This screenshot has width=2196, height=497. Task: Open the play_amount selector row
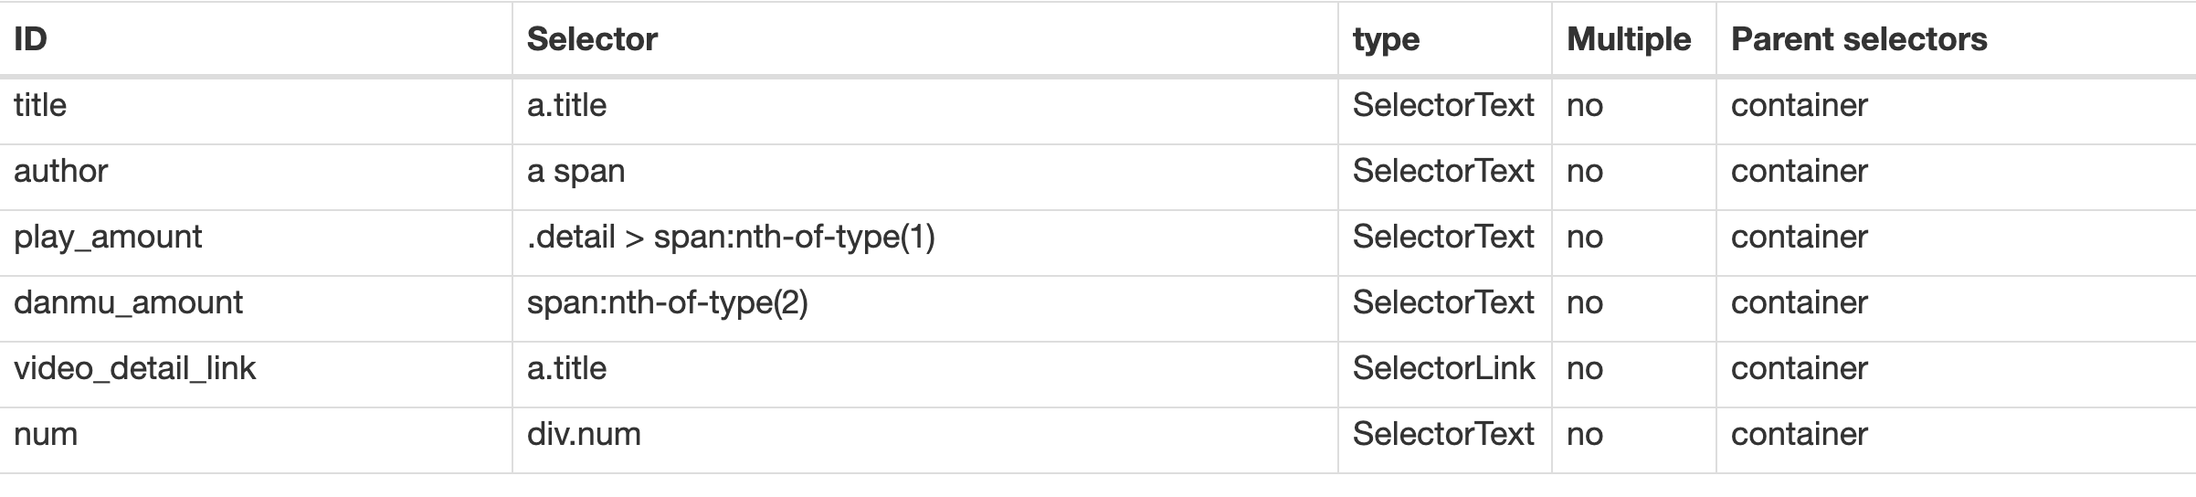click(x=108, y=237)
